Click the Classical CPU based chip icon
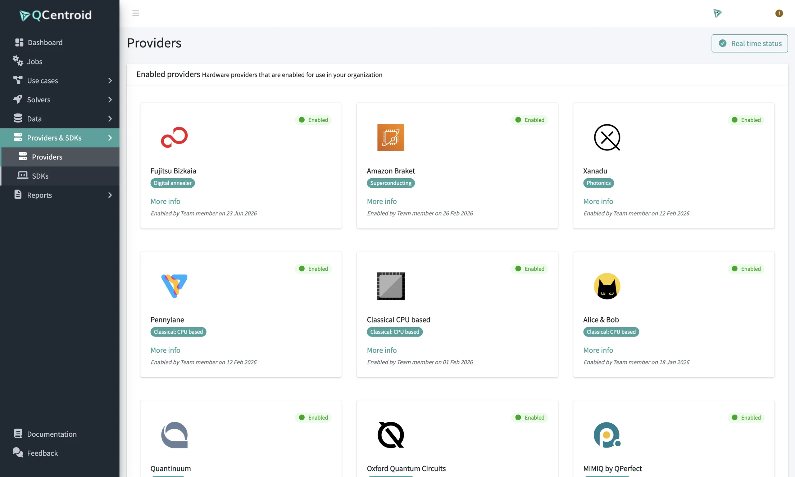This screenshot has width=795, height=477. [x=390, y=286]
